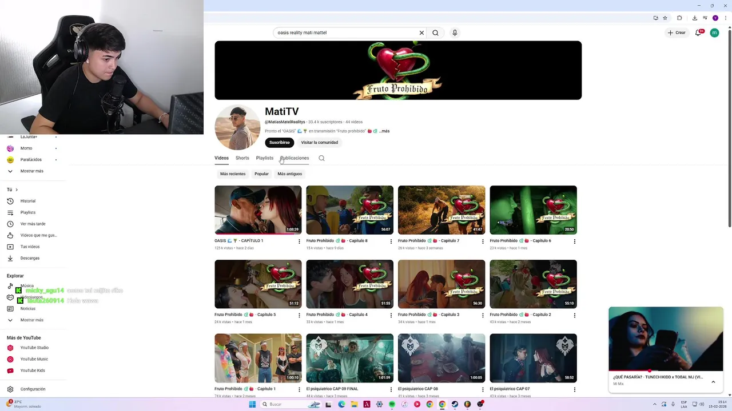
Task: Open options menu for Fruto Prohibido Capítulo 7
Action: pyautogui.click(x=483, y=241)
